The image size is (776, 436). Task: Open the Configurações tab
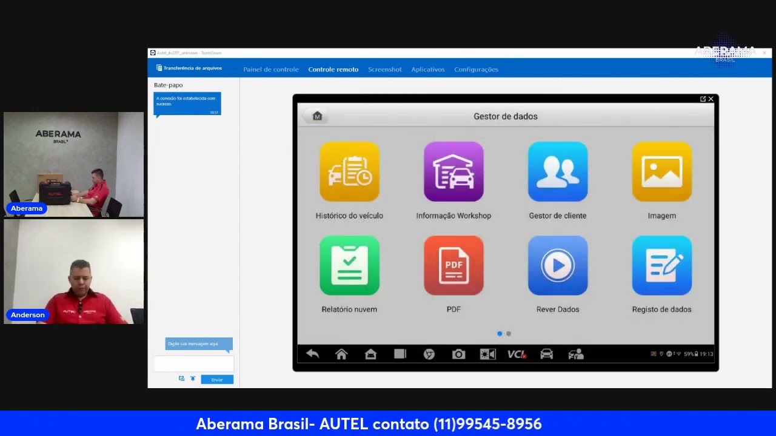476,70
